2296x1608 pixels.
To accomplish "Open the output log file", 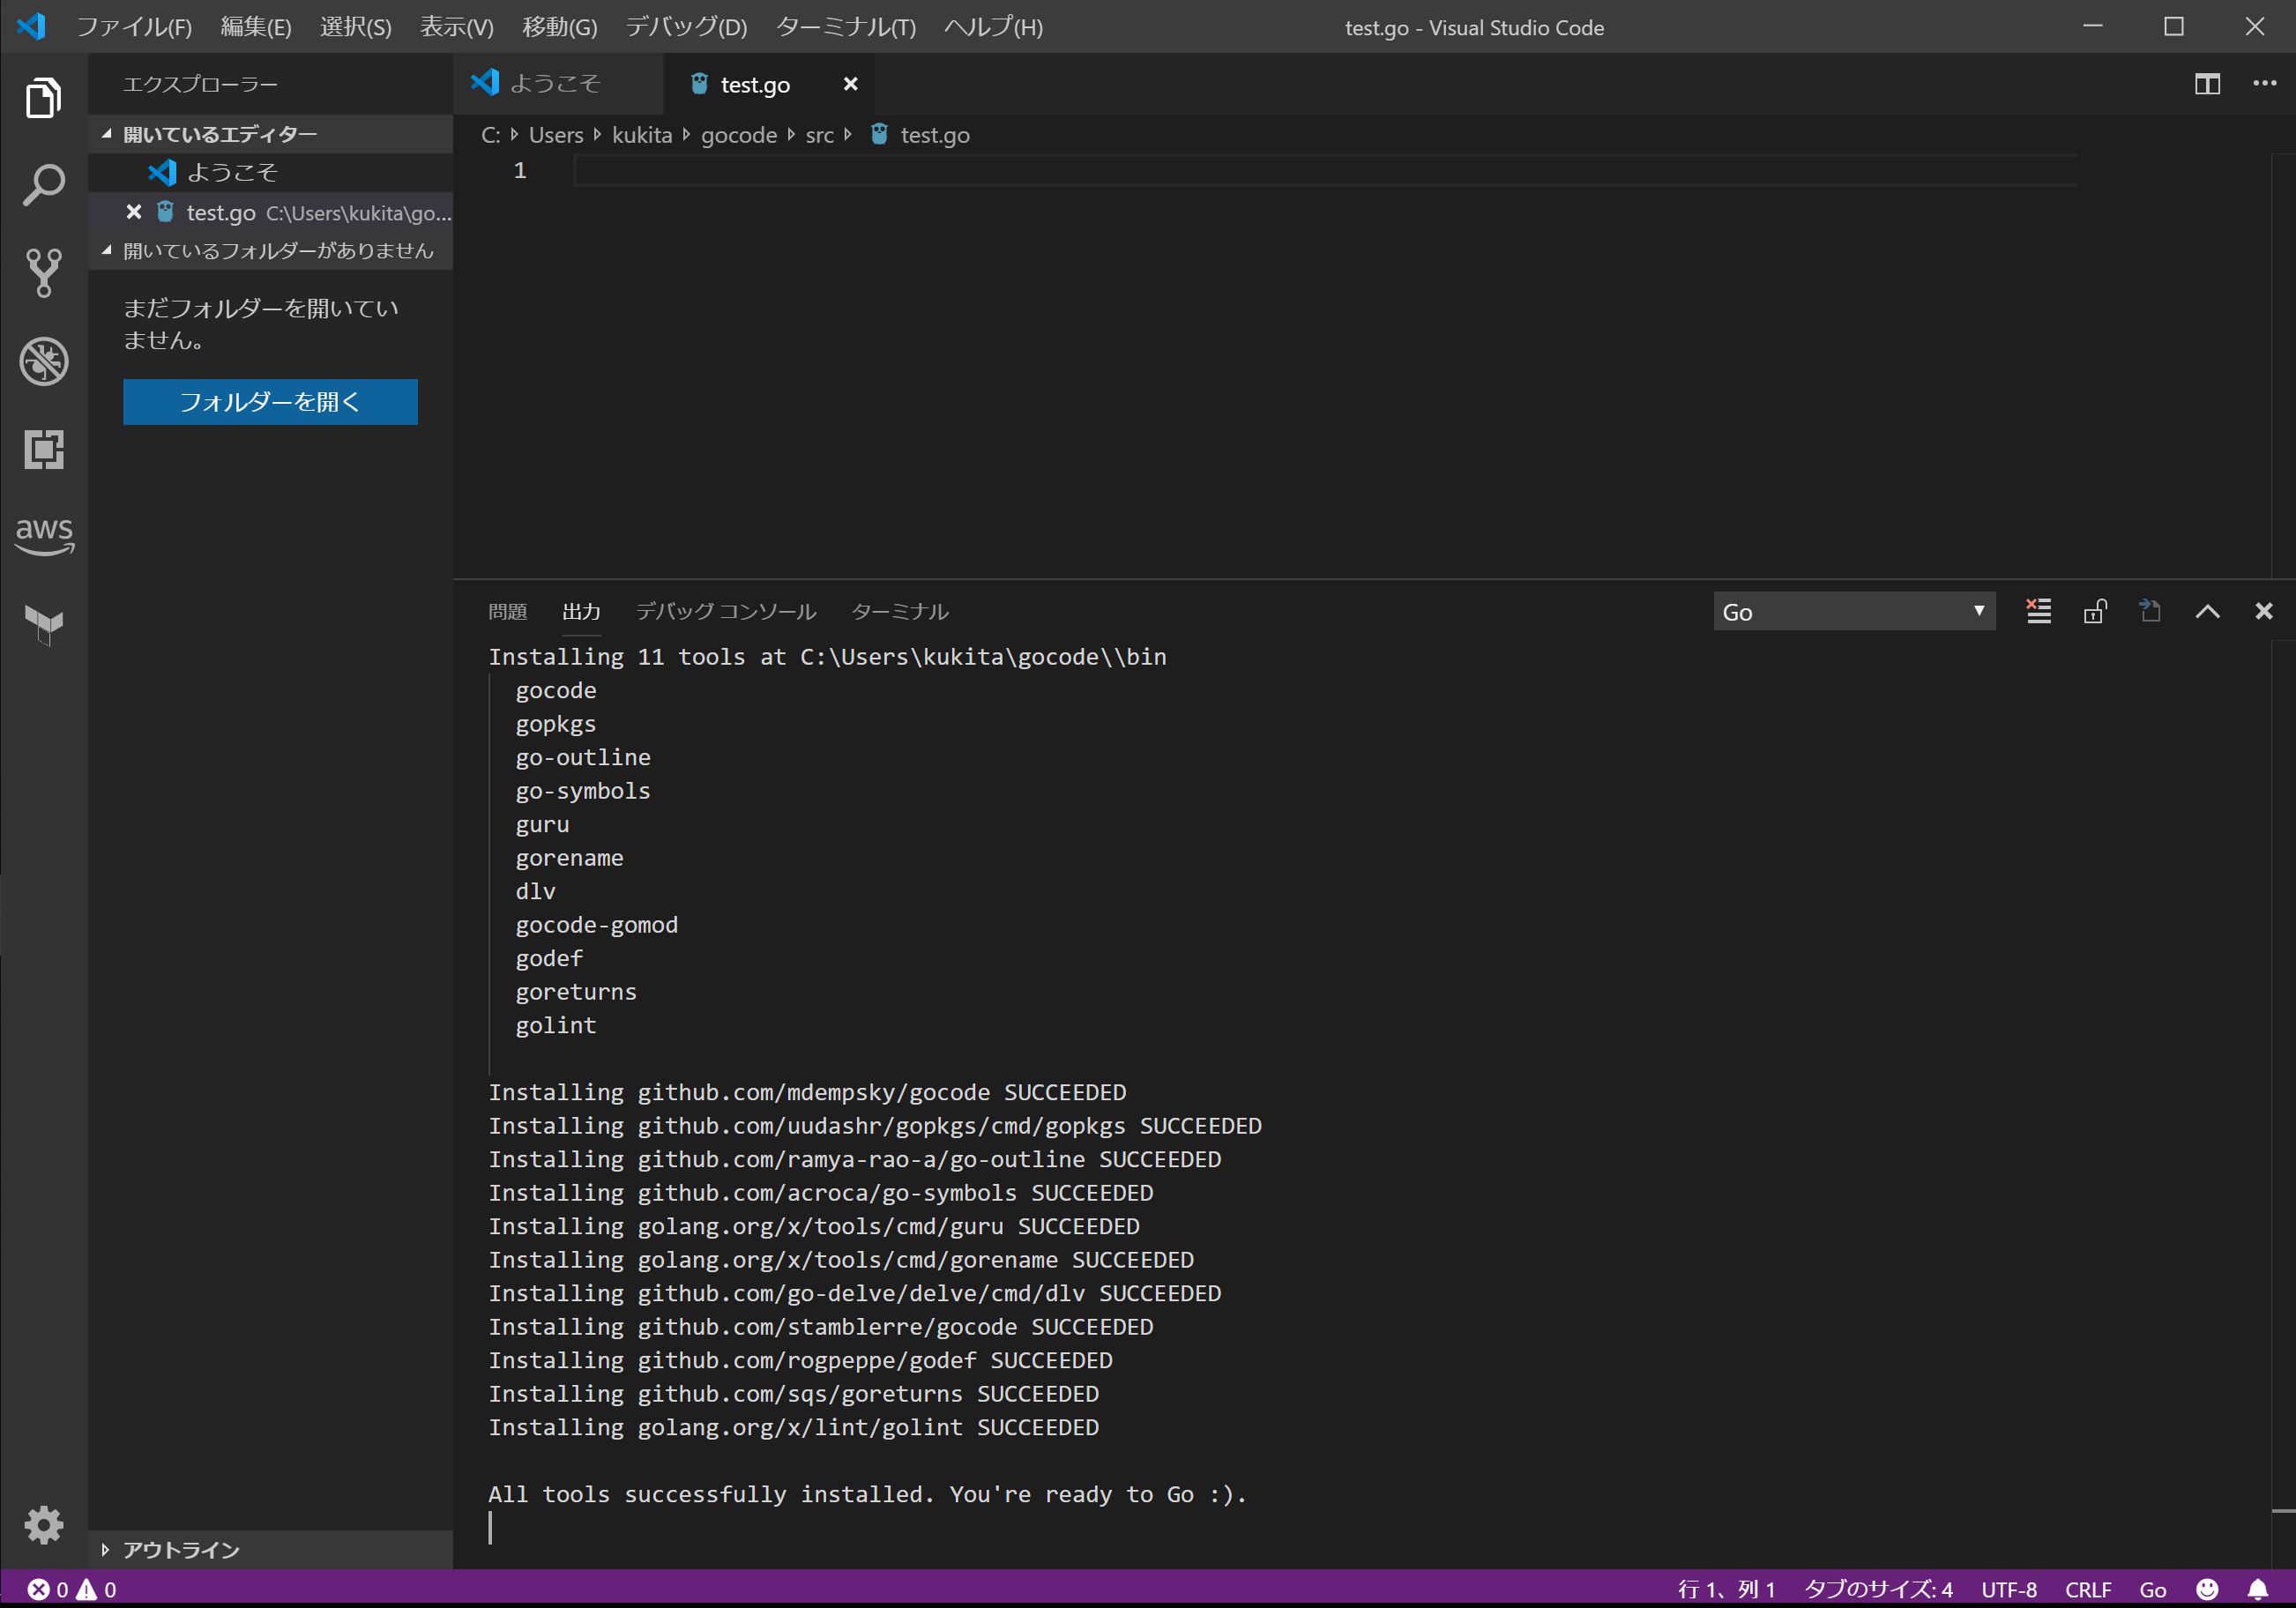I will (x=2150, y=611).
